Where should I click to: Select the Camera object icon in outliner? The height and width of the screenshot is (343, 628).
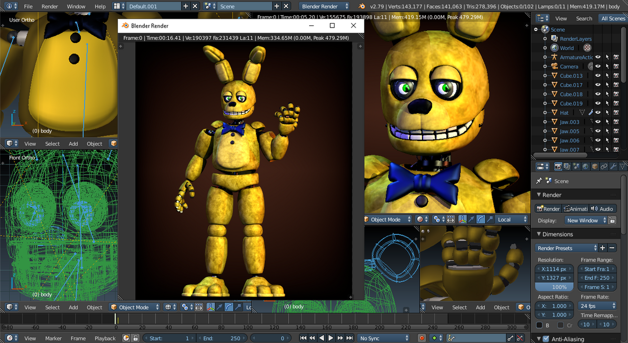click(554, 66)
